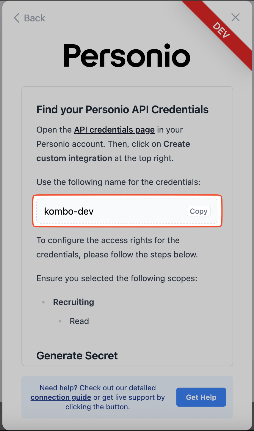Click the Personio logo

pos(127,56)
